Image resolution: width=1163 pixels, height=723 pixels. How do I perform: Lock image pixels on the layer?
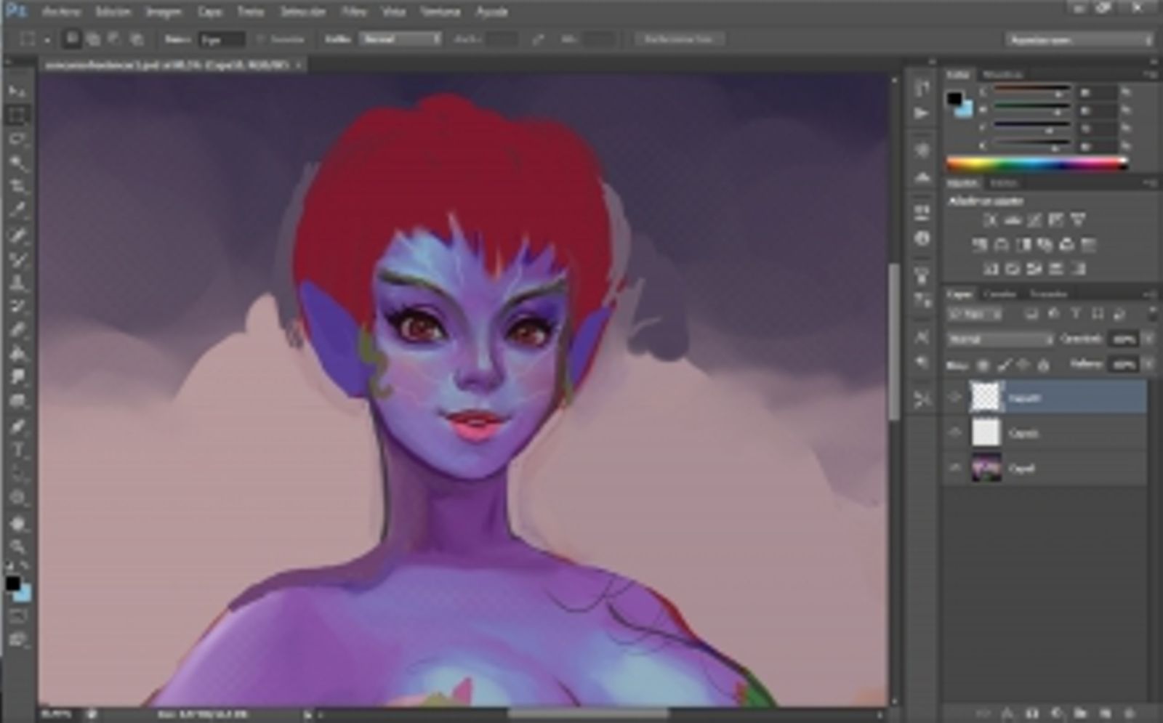pos(1003,365)
